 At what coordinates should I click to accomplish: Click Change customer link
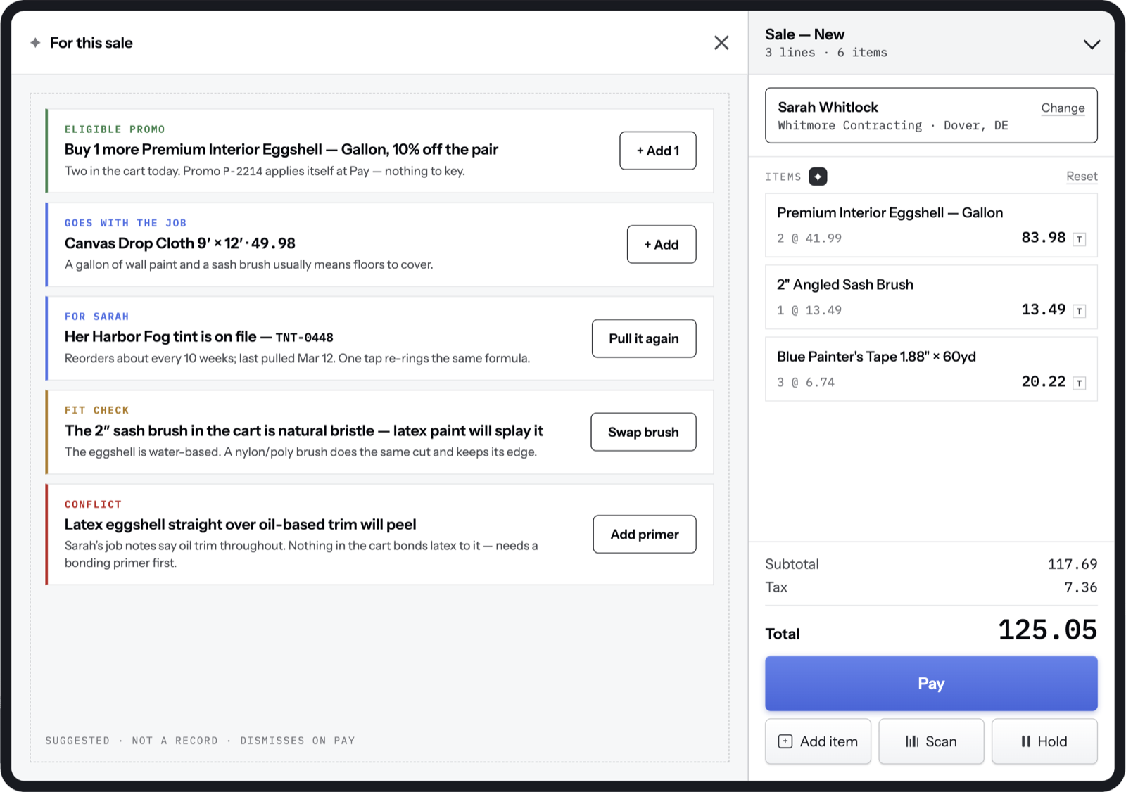pos(1063,108)
